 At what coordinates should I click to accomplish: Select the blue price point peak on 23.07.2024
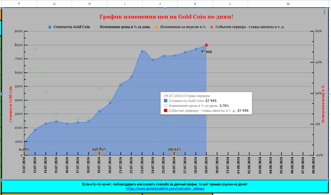pos(142,51)
